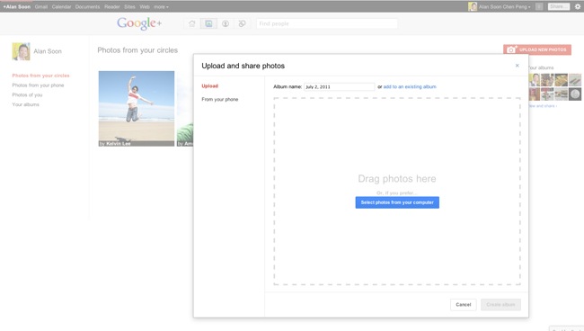Click the profile avatar beside Alan Soon Chen Peng
The width and height of the screenshot is (584, 331).
click(473, 6)
